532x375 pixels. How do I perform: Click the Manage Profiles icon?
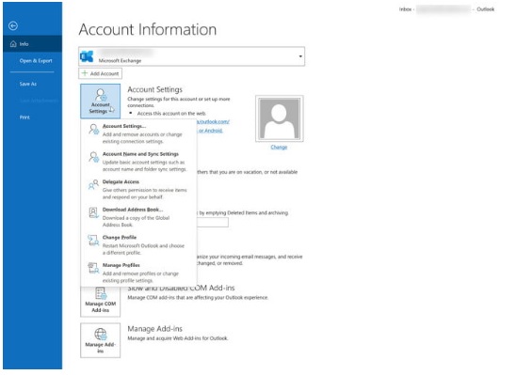[x=93, y=268]
